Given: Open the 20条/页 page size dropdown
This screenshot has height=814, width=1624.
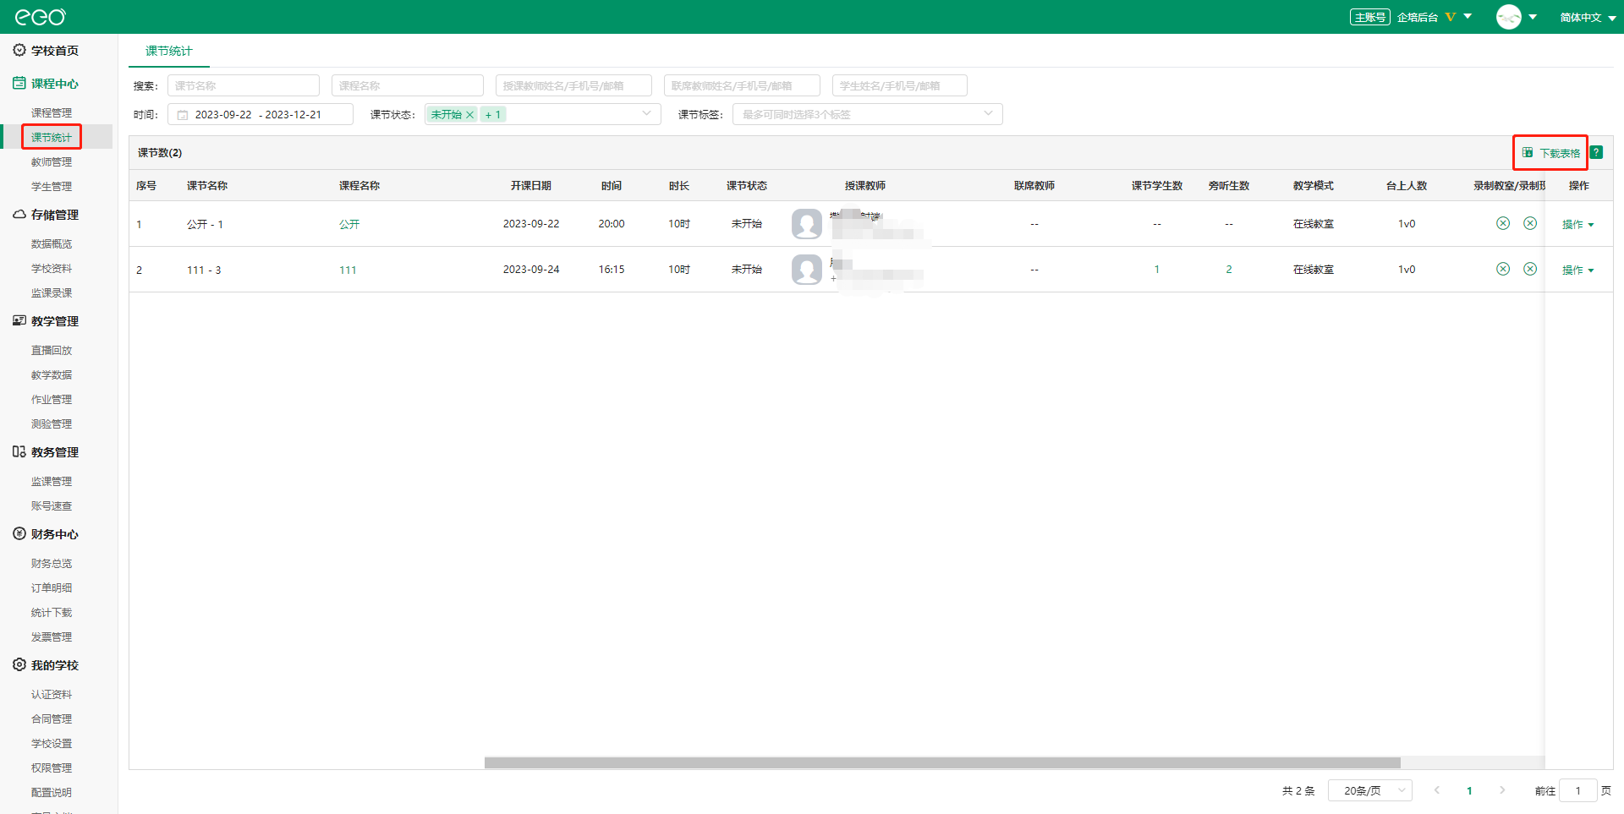Looking at the screenshot, I should 1370,790.
